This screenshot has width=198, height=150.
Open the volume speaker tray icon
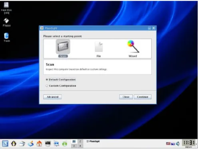click(x=178, y=144)
